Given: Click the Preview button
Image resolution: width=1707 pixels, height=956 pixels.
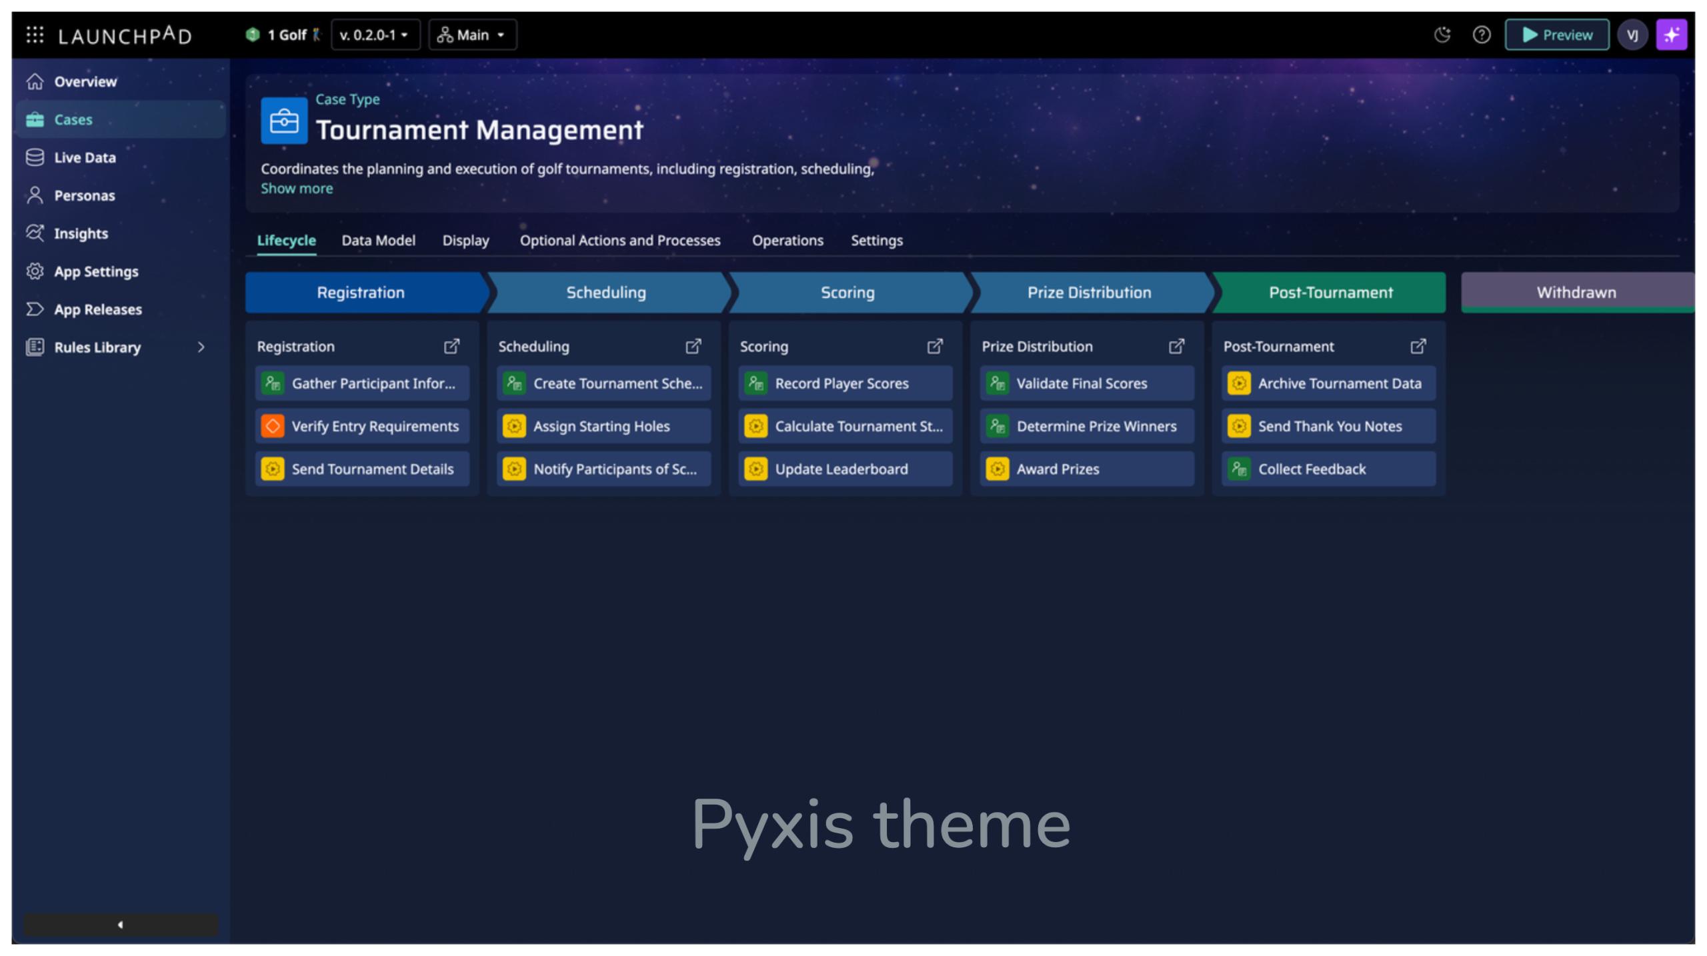Looking at the screenshot, I should 1556,35.
